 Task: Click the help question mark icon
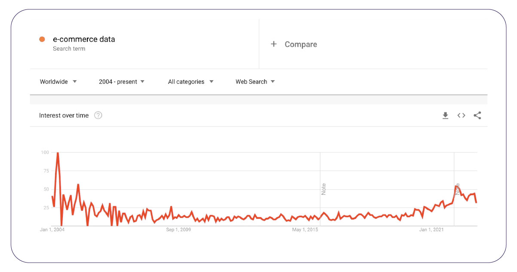click(x=98, y=115)
